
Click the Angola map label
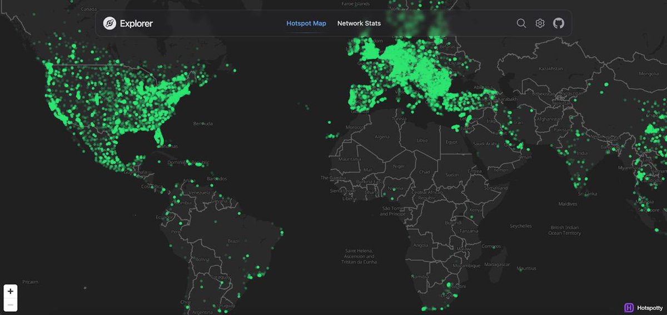click(421, 245)
